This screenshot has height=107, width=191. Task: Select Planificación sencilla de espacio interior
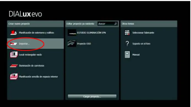pos(38,77)
